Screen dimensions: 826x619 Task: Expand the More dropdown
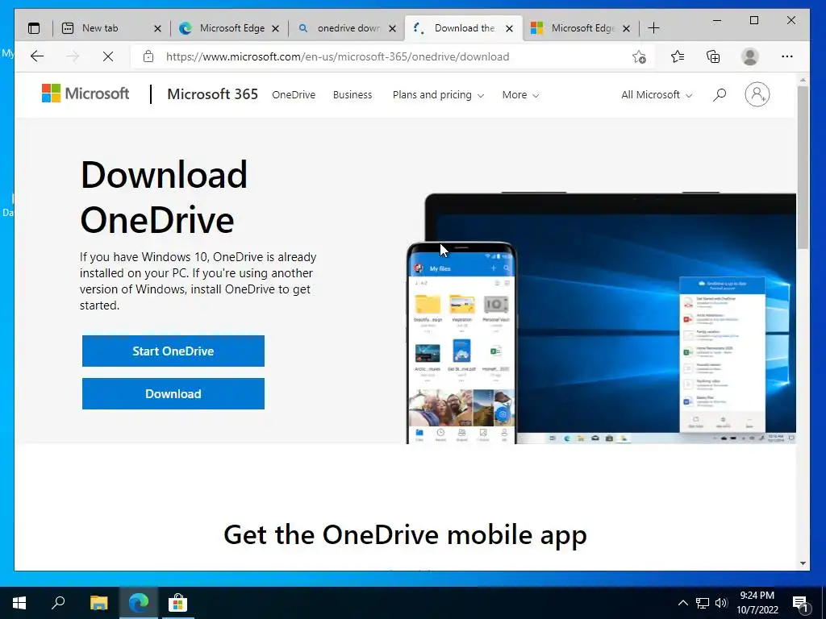(520, 95)
